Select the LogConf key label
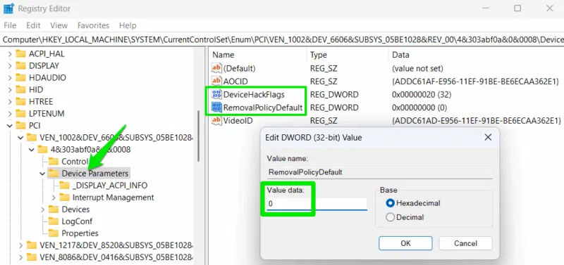The width and height of the screenshot is (564, 265). [x=77, y=221]
